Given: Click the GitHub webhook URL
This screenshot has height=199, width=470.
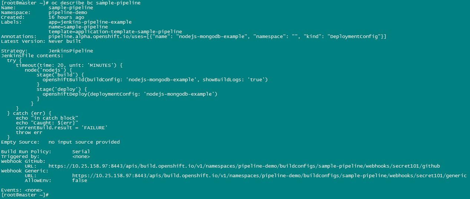Looking at the screenshot, I should click(244, 166).
